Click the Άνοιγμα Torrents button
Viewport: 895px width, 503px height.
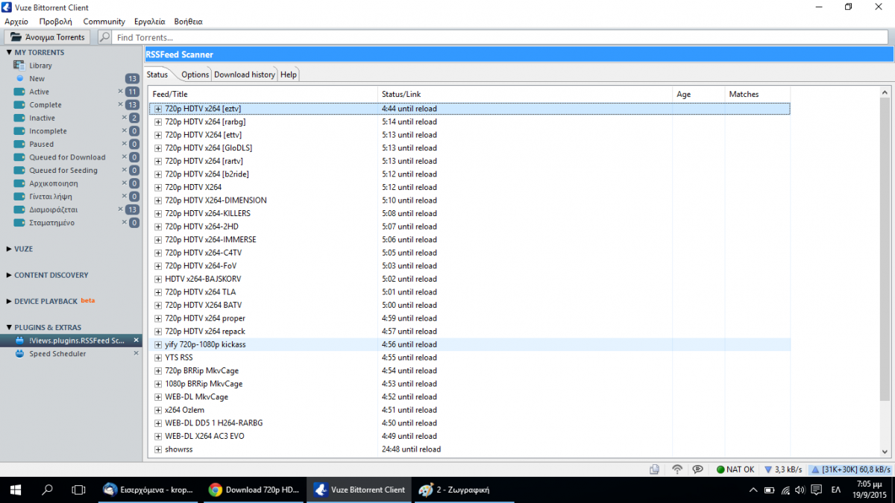point(48,37)
